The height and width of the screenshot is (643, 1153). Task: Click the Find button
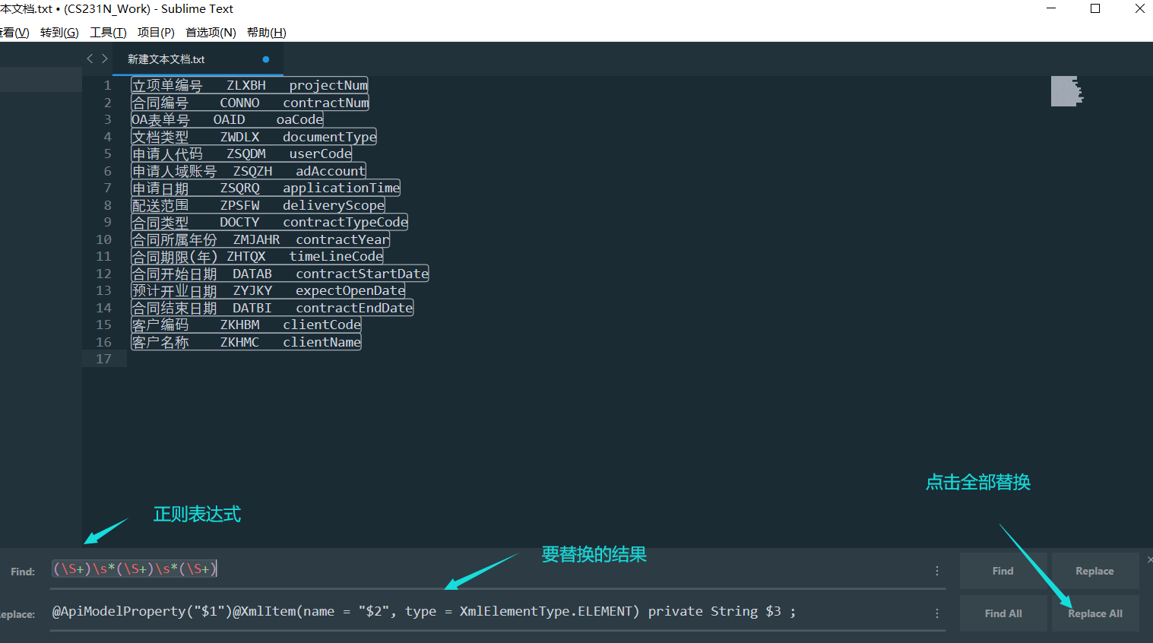pos(1003,571)
